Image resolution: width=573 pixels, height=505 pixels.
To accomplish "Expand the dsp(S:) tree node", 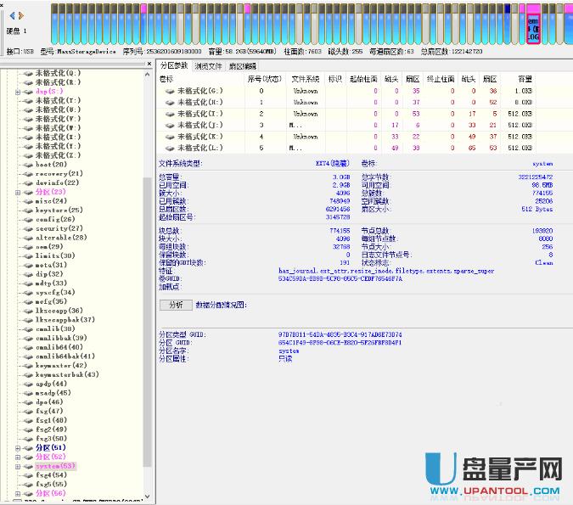I will (x=17, y=91).
